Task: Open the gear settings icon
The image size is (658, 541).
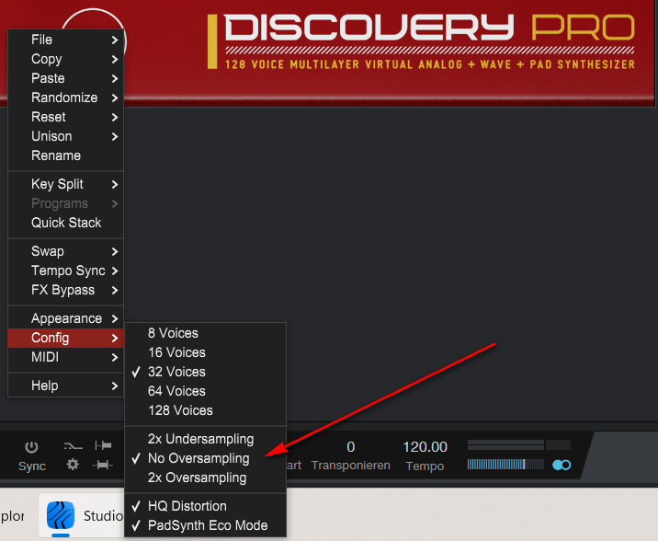Action: (73, 465)
